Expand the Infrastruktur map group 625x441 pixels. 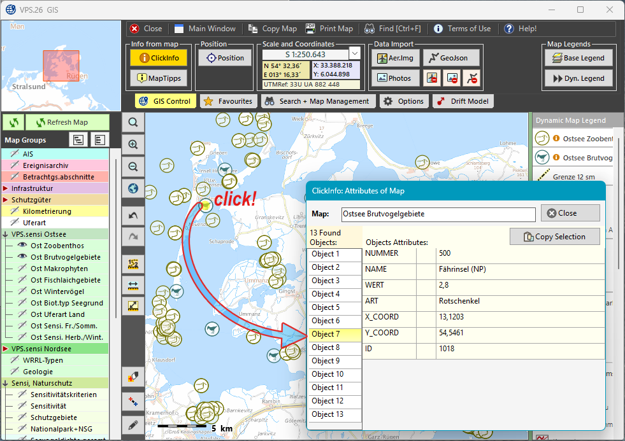point(6,188)
